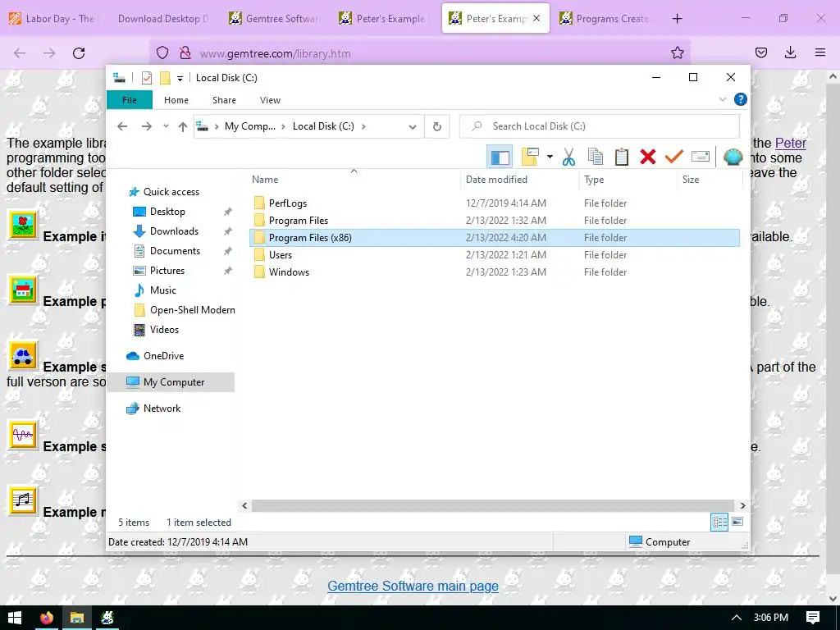Click the Email envelope toolbar icon
The image size is (840, 630).
pos(701,157)
